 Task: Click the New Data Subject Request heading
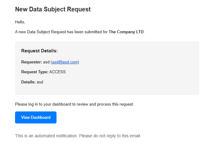(53, 9)
